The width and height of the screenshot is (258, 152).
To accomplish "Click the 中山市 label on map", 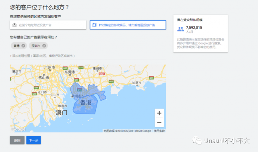I will 55,95.
